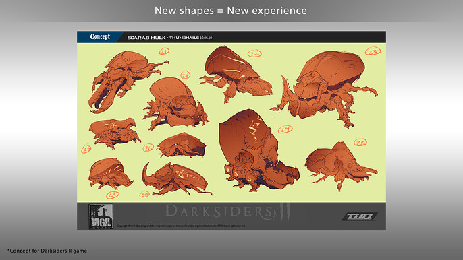Screen dimensions: 463x260
Task: Select the scarab sketch numbered 23
Action: (x=324, y=89)
